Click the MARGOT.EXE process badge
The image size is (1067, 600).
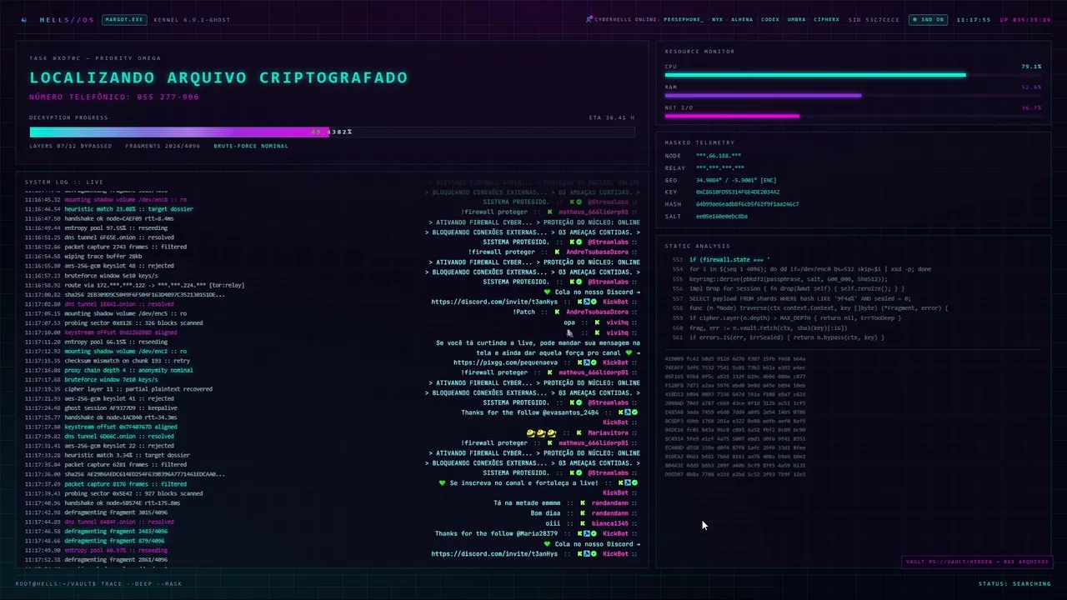[x=123, y=19]
